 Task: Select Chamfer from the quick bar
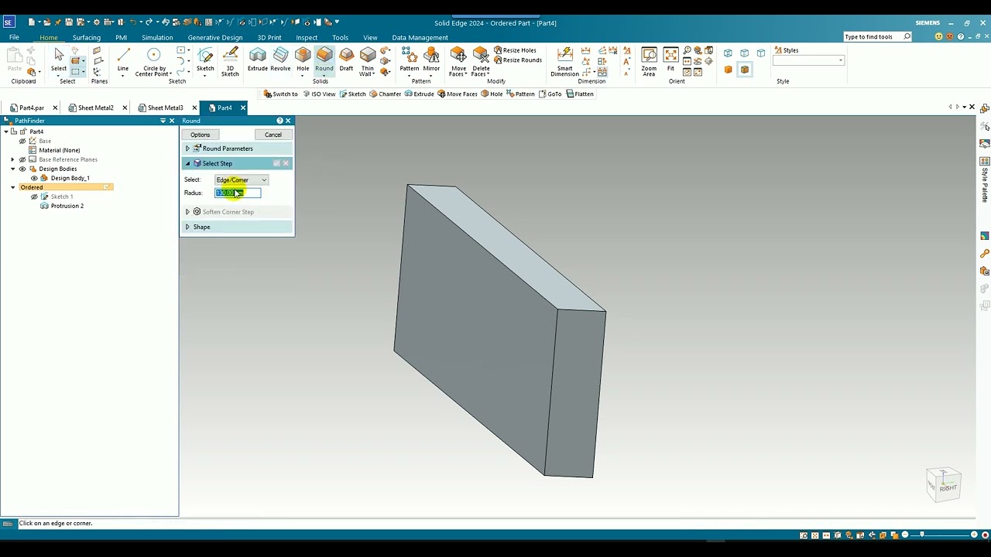pos(386,94)
